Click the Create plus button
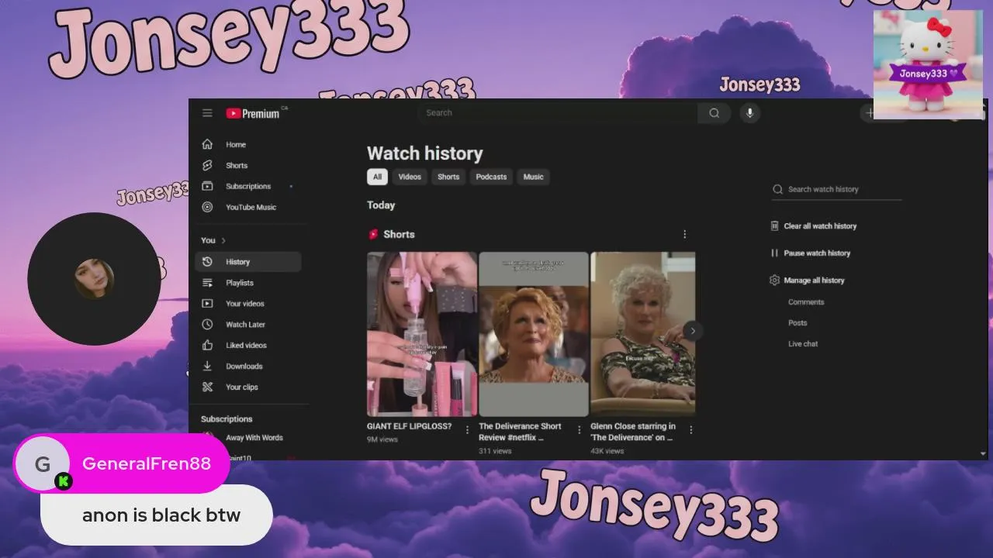993x558 pixels. tap(870, 113)
